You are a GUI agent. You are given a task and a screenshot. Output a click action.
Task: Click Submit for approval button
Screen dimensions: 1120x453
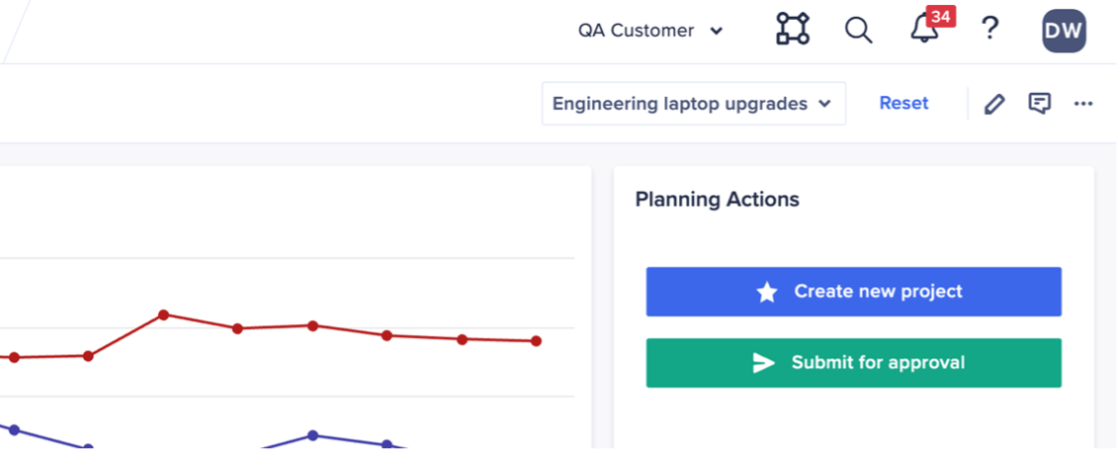[853, 363]
